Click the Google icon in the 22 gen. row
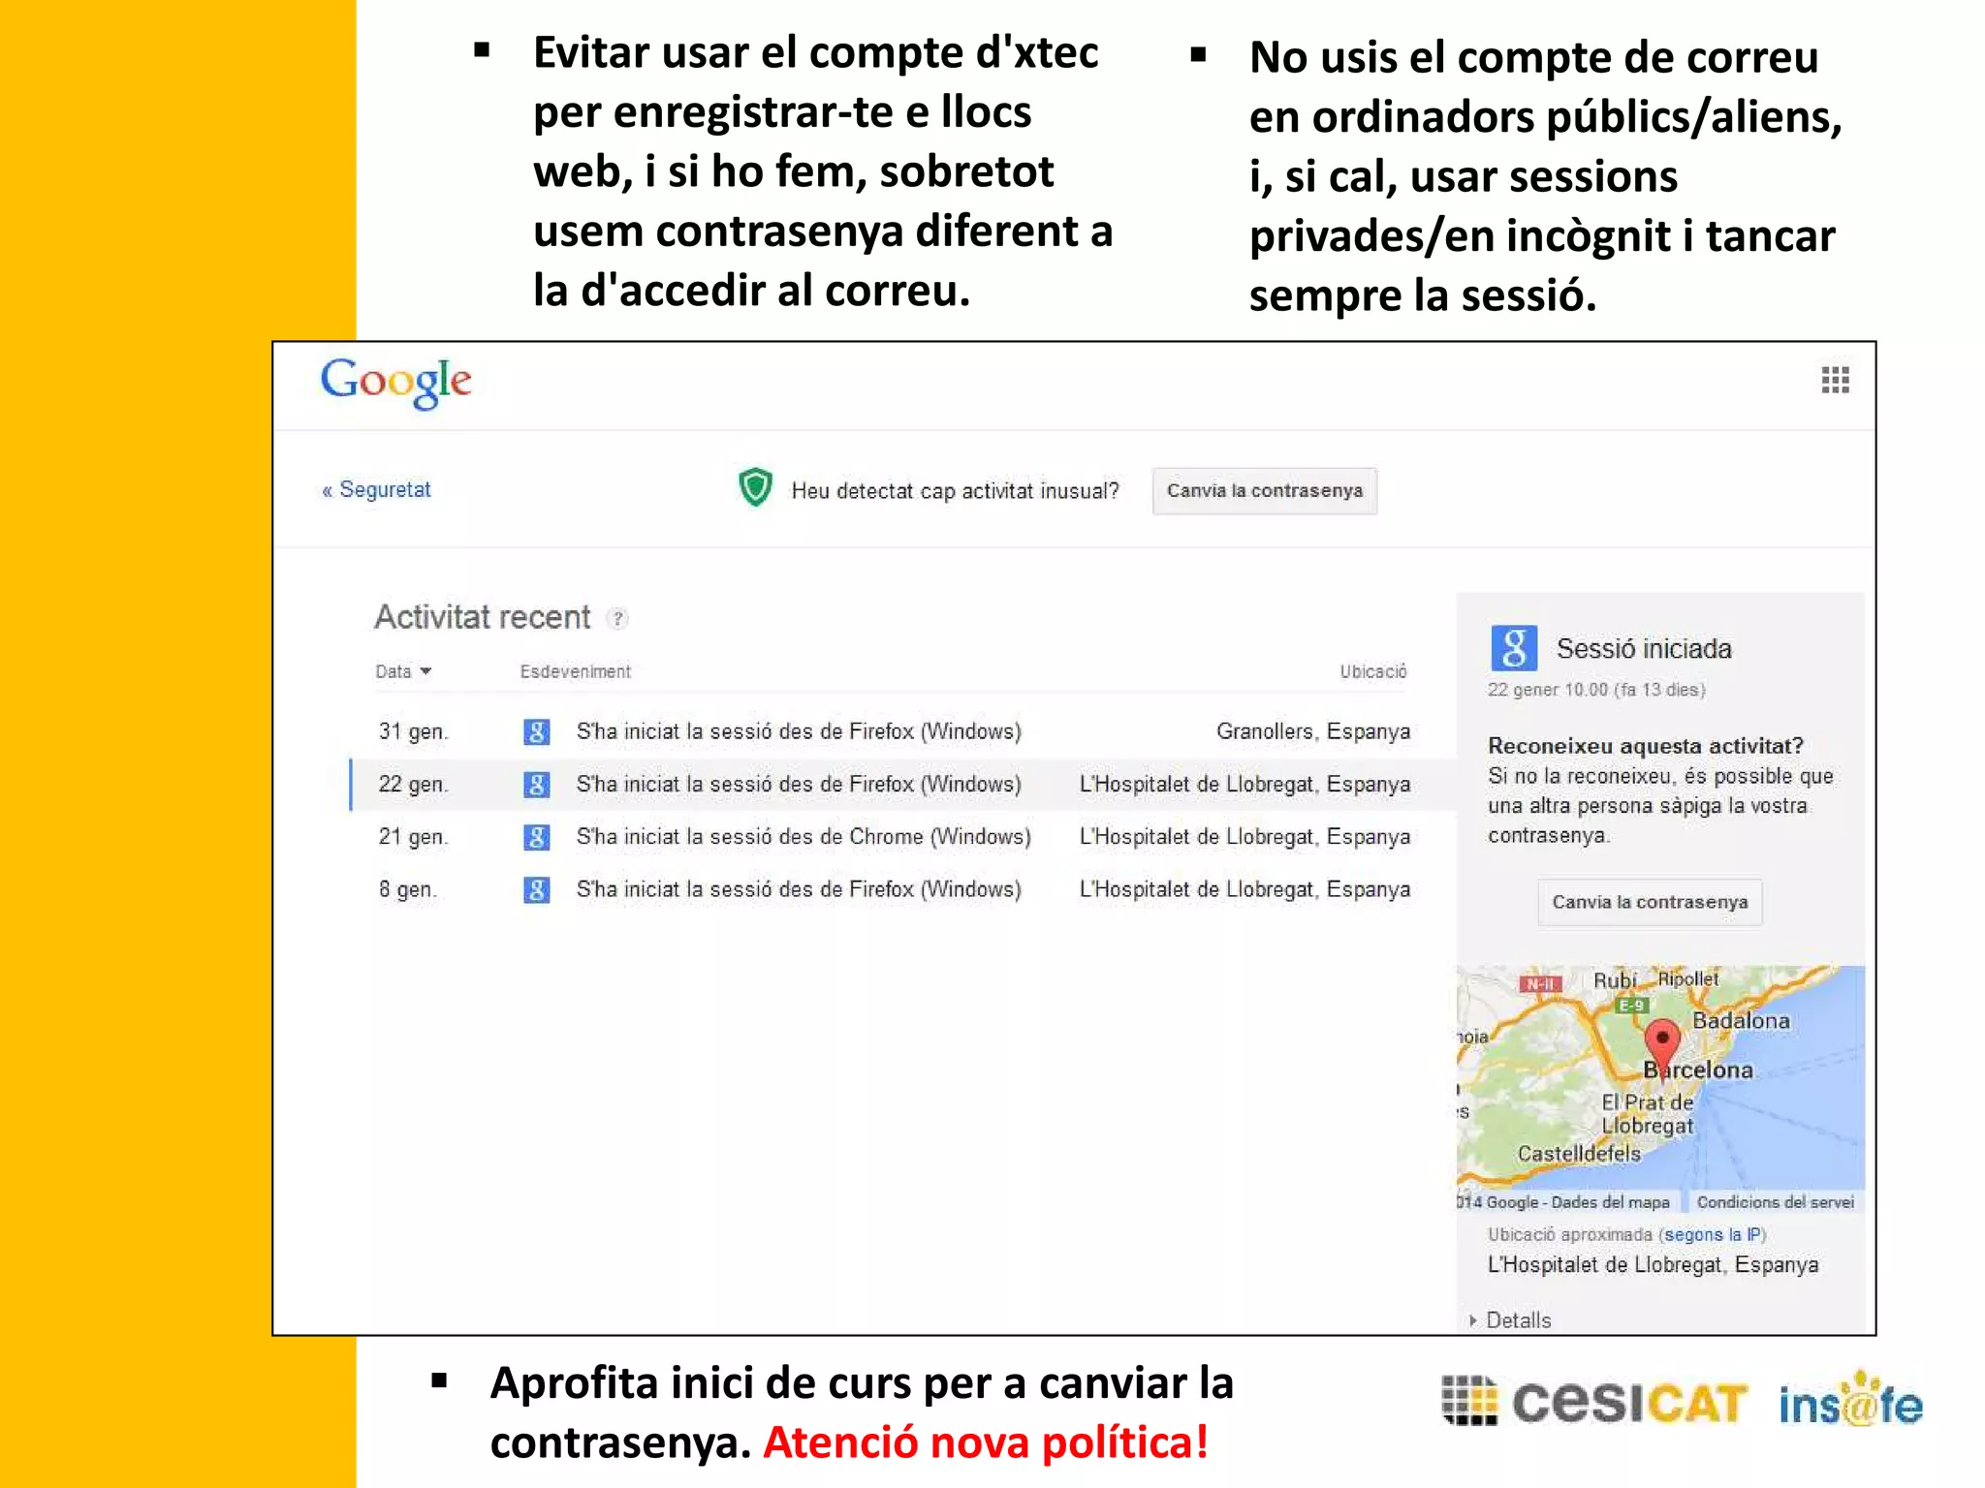 point(536,784)
